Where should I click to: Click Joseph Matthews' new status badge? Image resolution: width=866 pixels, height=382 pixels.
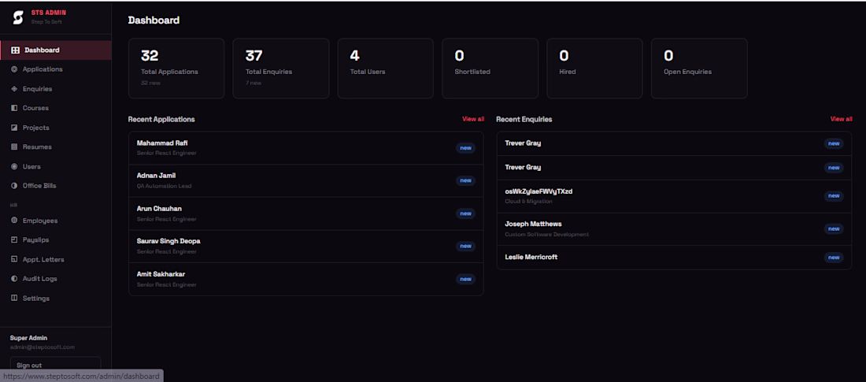(834, 229)
